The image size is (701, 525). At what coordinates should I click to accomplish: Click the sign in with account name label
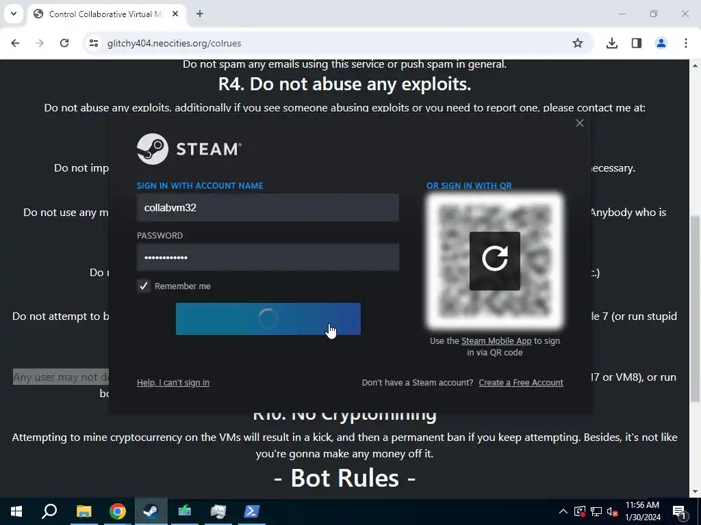coord(200,186)
